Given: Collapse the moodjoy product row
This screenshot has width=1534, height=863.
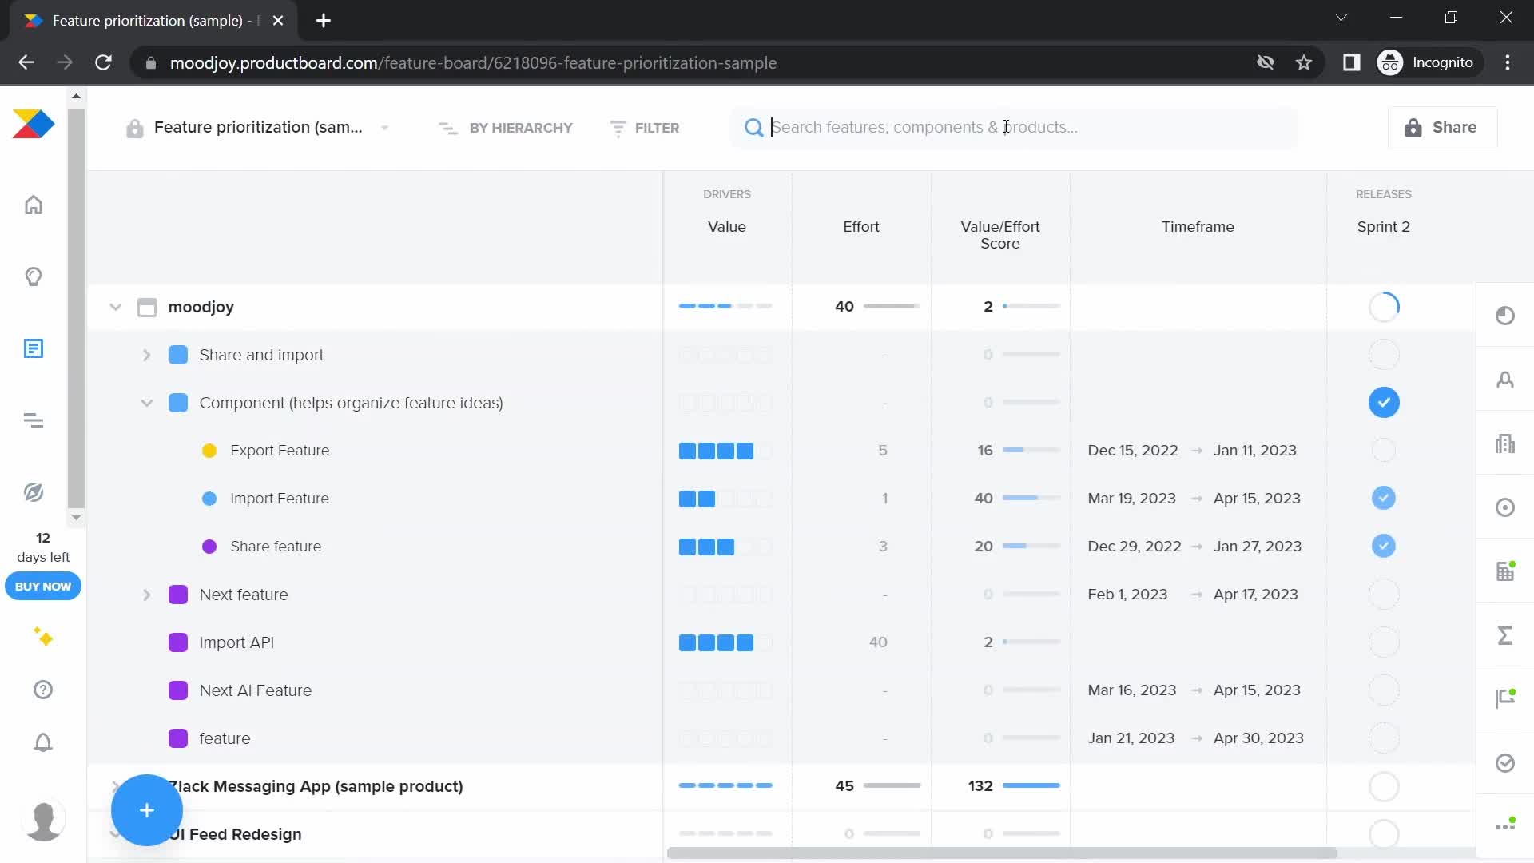Looking at the screenshot, I should 116,307.
